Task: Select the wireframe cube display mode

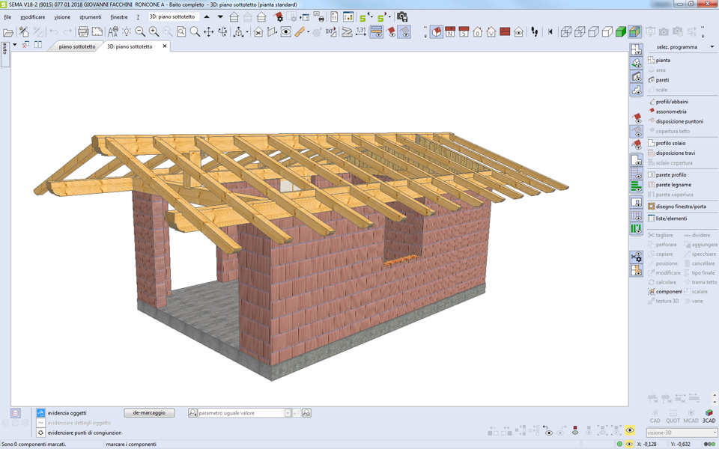Action: point(566,32)
